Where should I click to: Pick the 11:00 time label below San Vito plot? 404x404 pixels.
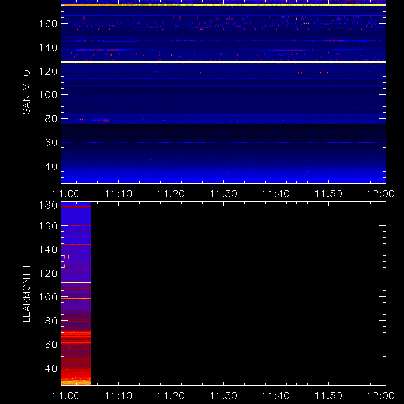point(66,194)
